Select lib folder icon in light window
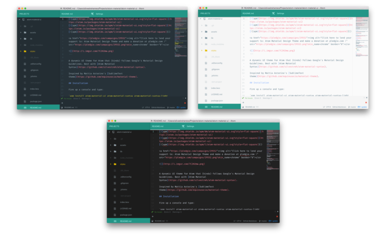387x240 pixels. 206,38
